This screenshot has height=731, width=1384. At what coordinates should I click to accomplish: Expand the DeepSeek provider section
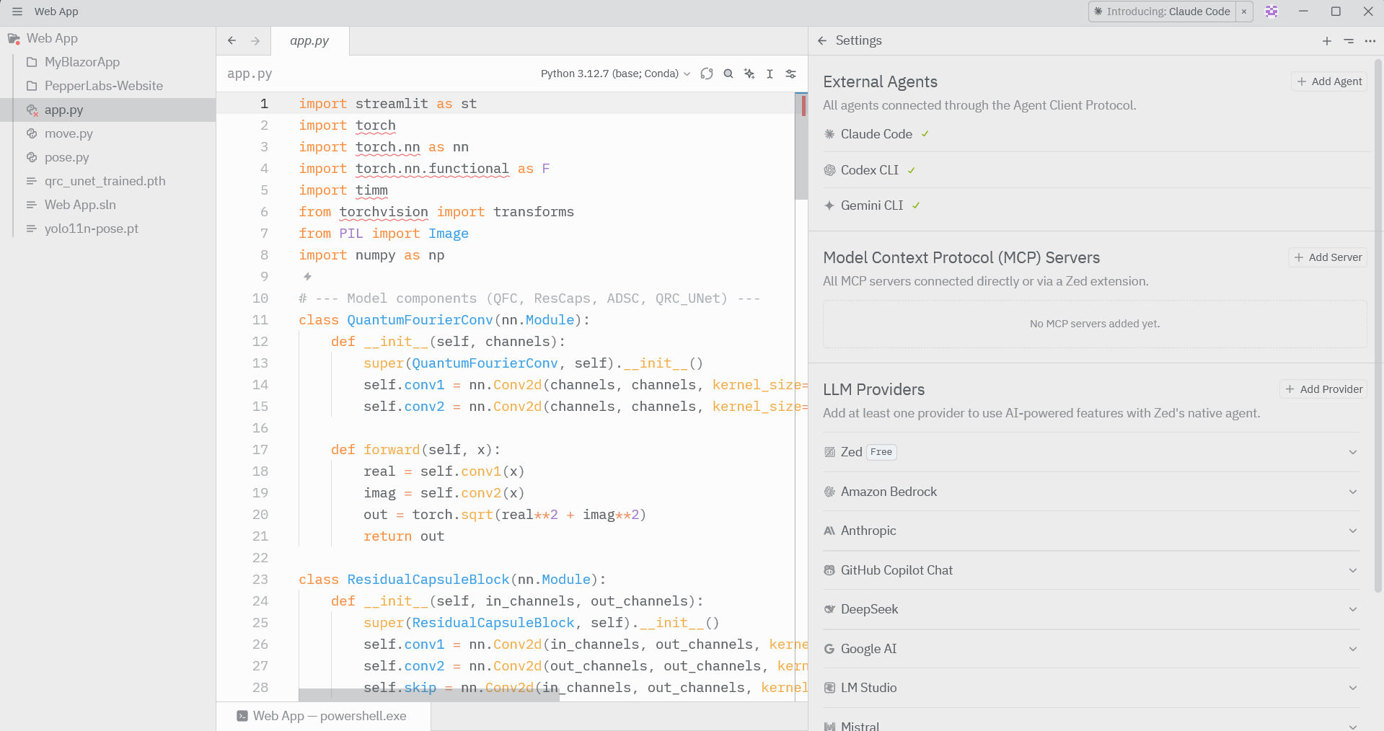click(1352, 609)
